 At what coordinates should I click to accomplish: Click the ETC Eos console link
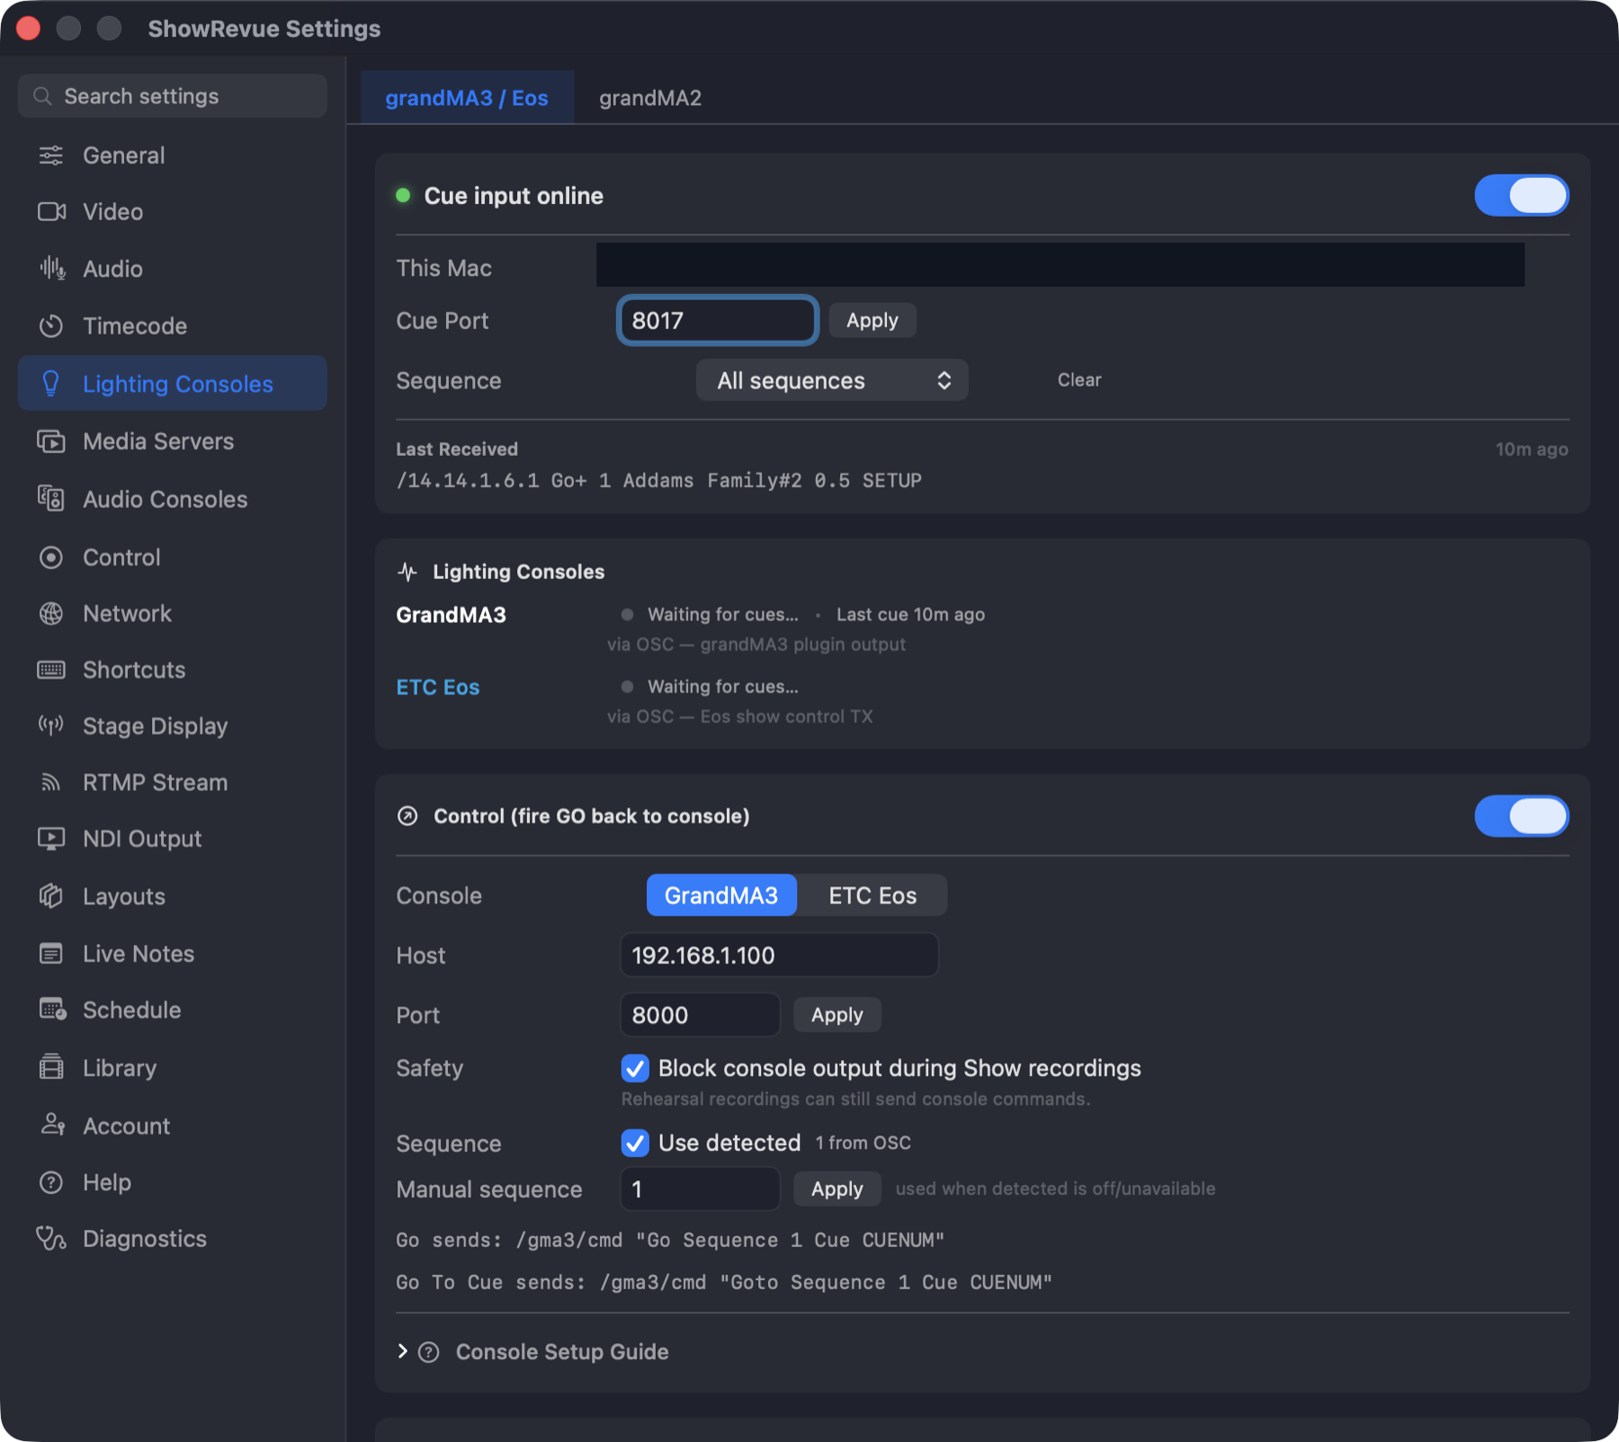438,688
